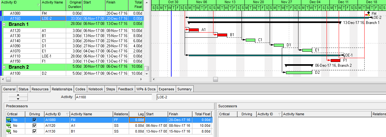
Task: Select the red F1 bar in the Gantt chart
Action: (x=335, y=60)
